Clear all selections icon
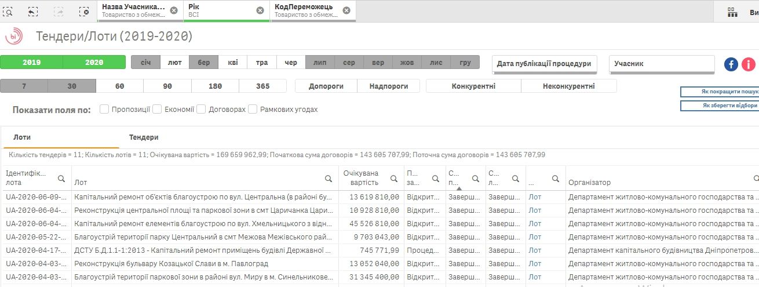The width and height of the screenshot is (759, 287). click(84, 11)
